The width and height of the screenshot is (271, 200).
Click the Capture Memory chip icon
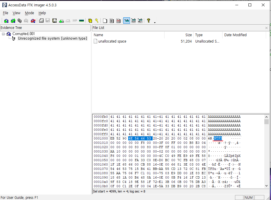coord(82,21)
